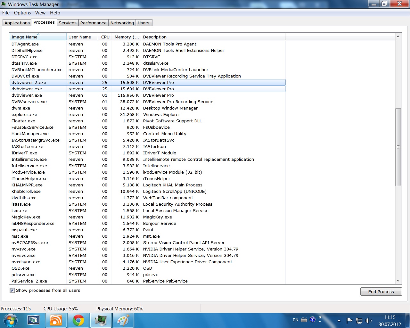
Task: Click the Task Manager taskbar icon
Action: pyautogui.click(x=101, y=320)
